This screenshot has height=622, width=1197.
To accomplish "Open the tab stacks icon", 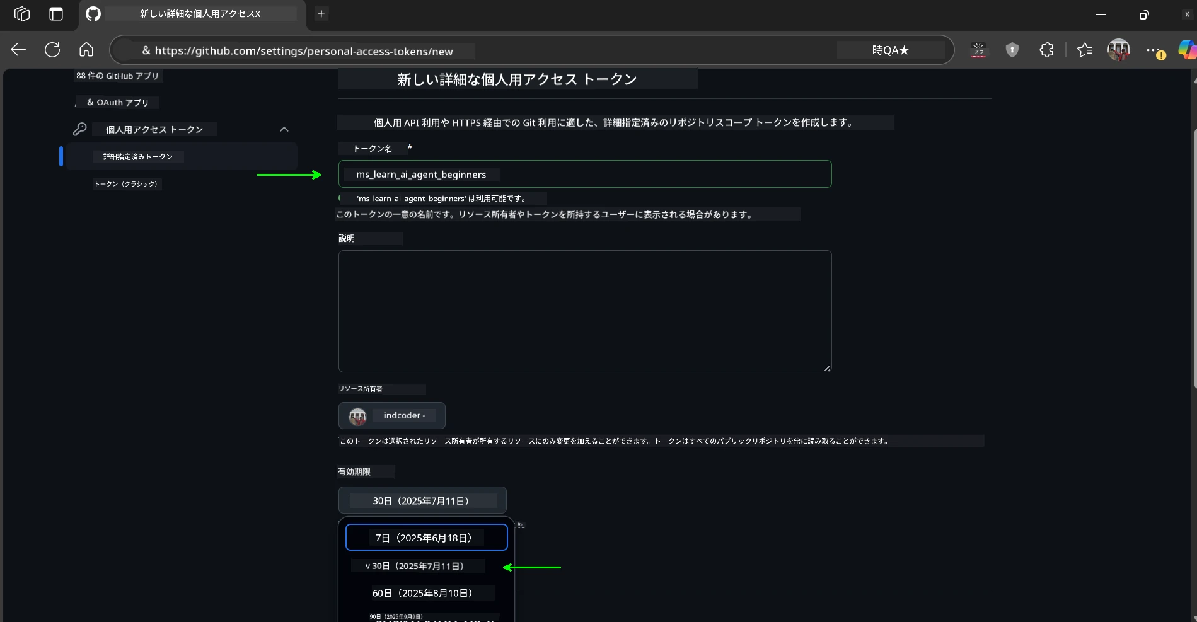I will tap(22, 14).
